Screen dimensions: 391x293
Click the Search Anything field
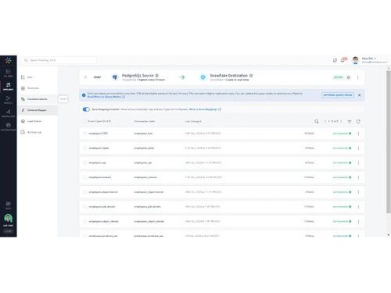(59, 60)
